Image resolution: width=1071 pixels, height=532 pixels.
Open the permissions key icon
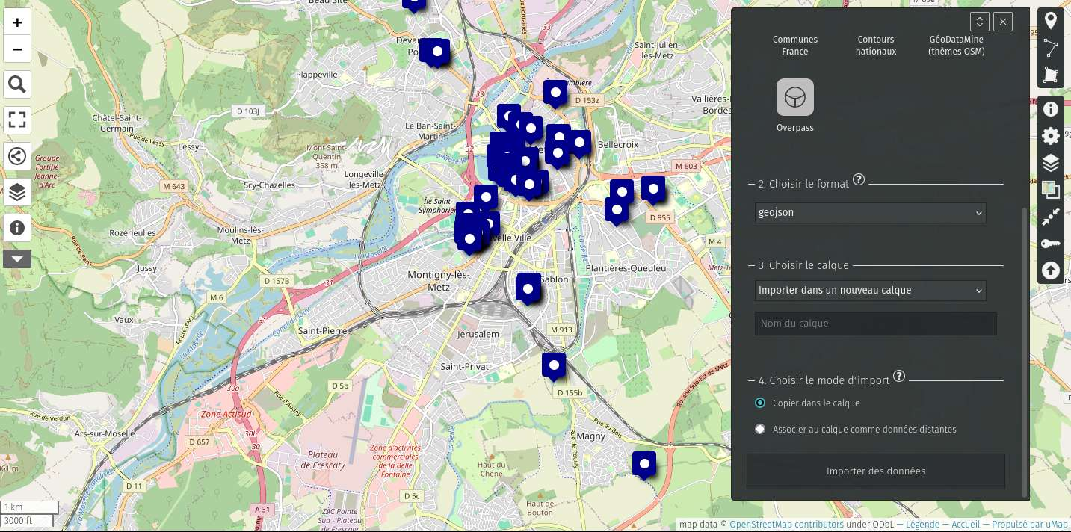pyautogui.click(x=1051, y=244)
